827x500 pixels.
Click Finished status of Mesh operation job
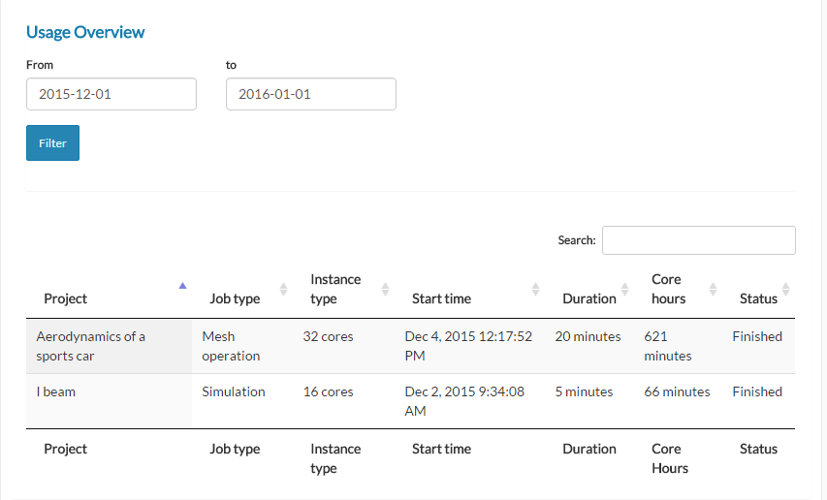pyautogui.click(x=757, y=336)
